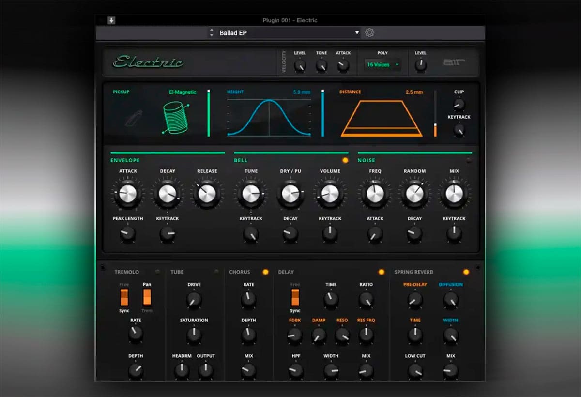This screenshot has width=581, height=397.
Task: Flip the Tremolo Pan/Trem switch
Action: click(x=147, y=297)
